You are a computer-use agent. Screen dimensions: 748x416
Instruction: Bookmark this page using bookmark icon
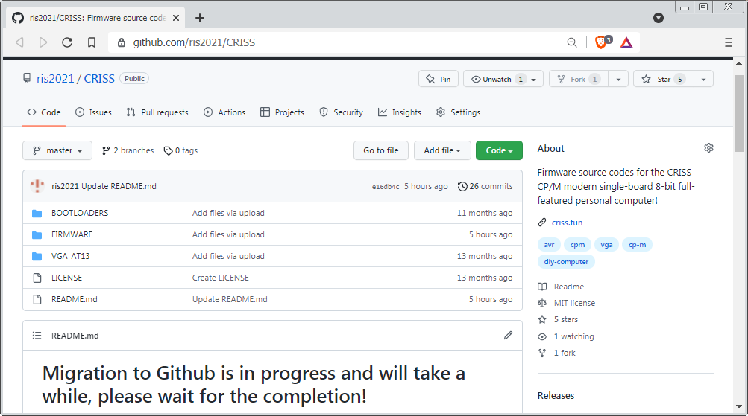pos(92,42)
